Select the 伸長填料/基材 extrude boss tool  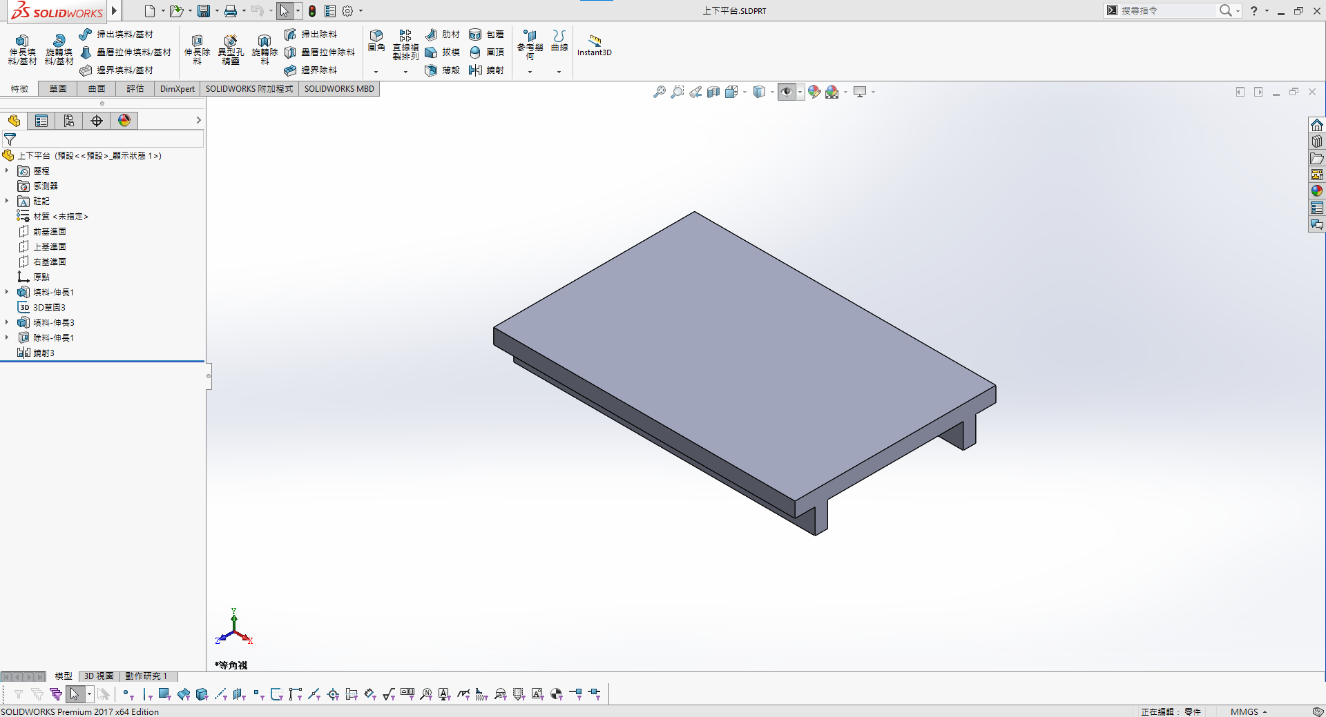(x=22, y=50)
